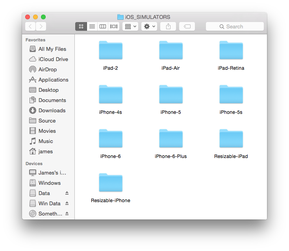Click the Resizable-iPad name label
Image resolution: width=289 pixels, height=251 pixels.
[x=231, y=156]
